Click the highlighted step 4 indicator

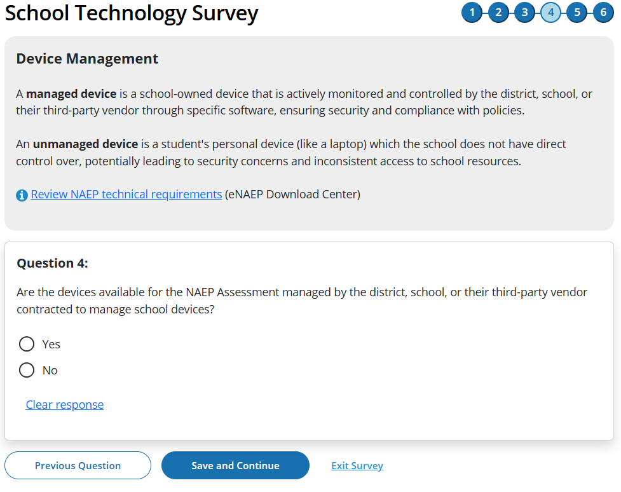[550, 13]
